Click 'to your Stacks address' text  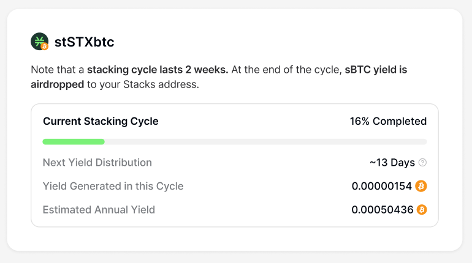[x=142, y=84]
